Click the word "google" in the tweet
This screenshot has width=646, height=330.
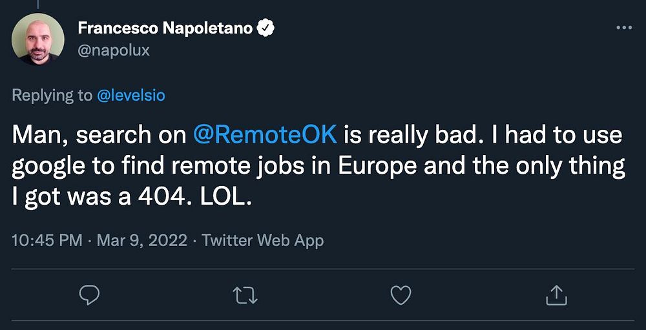[x=48, y=167]
